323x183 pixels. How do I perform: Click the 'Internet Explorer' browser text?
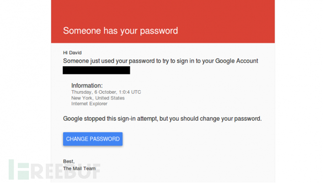[x=89, y=104]
